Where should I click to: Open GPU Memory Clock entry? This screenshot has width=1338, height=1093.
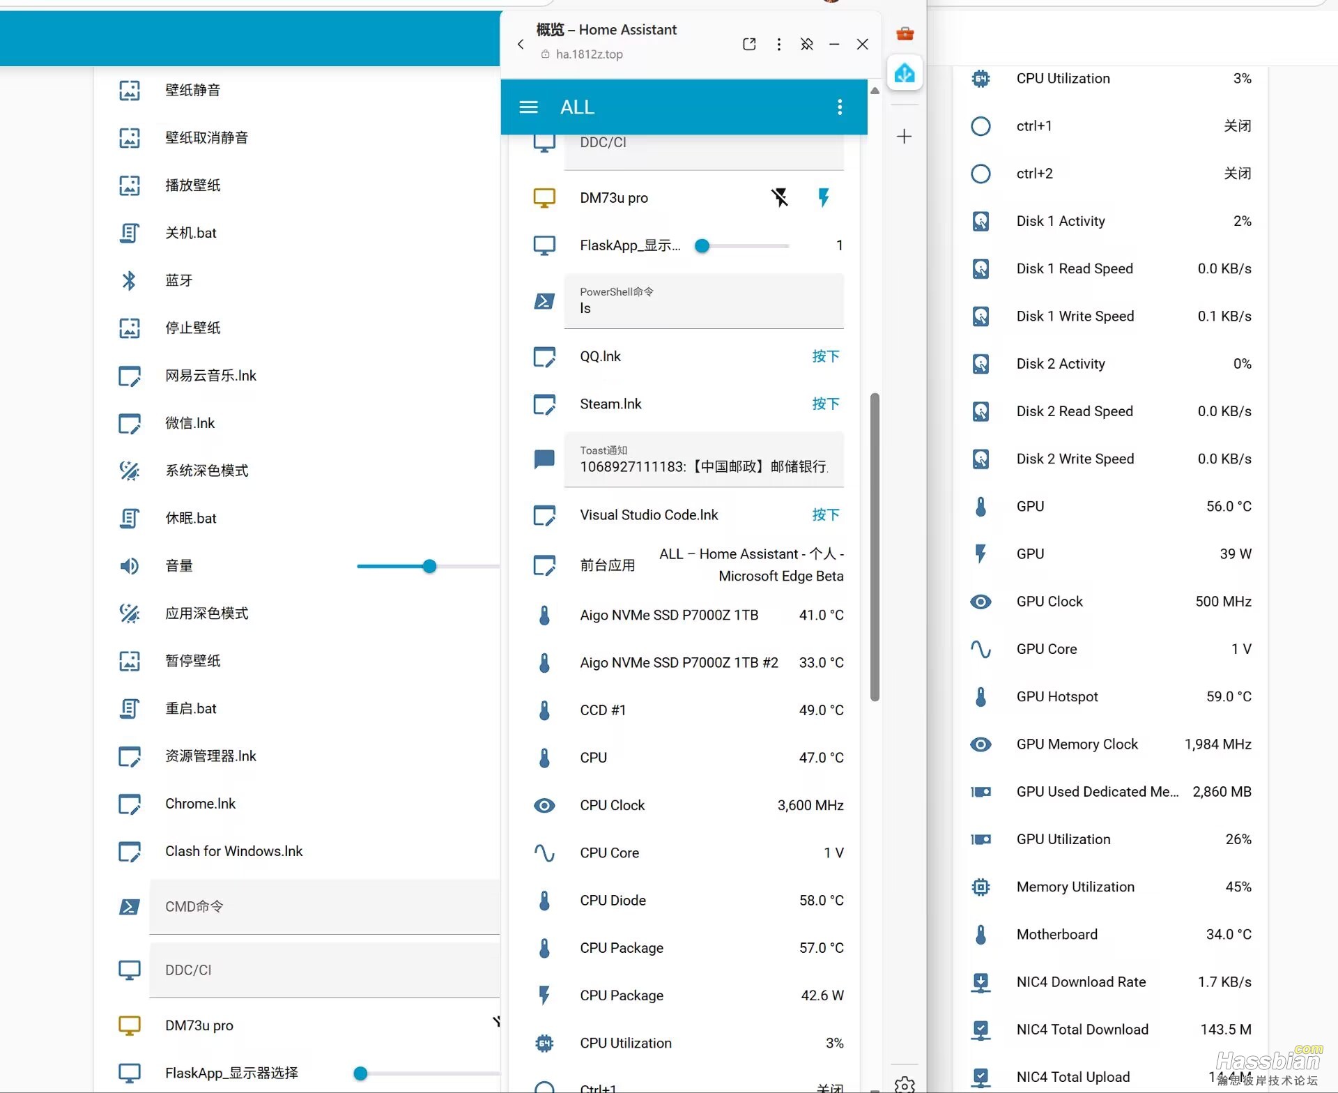[x=1112, y=744]
